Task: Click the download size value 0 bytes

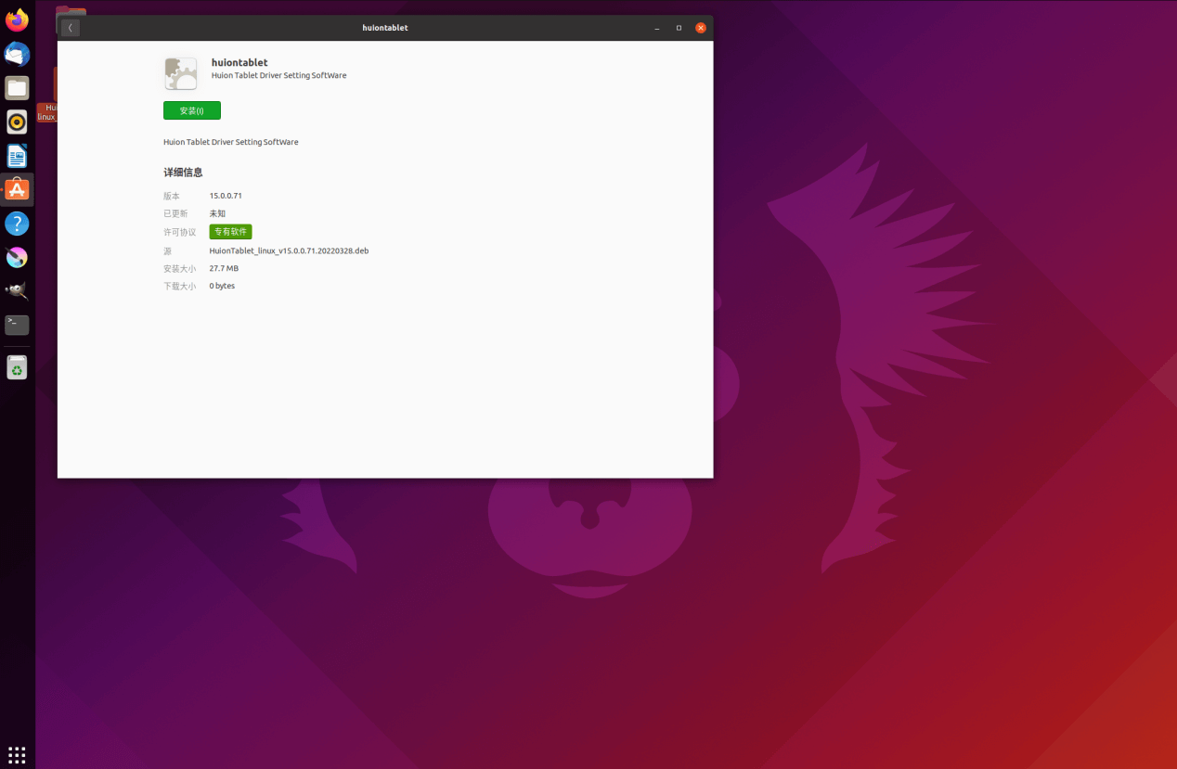Action: pos(222,286)
